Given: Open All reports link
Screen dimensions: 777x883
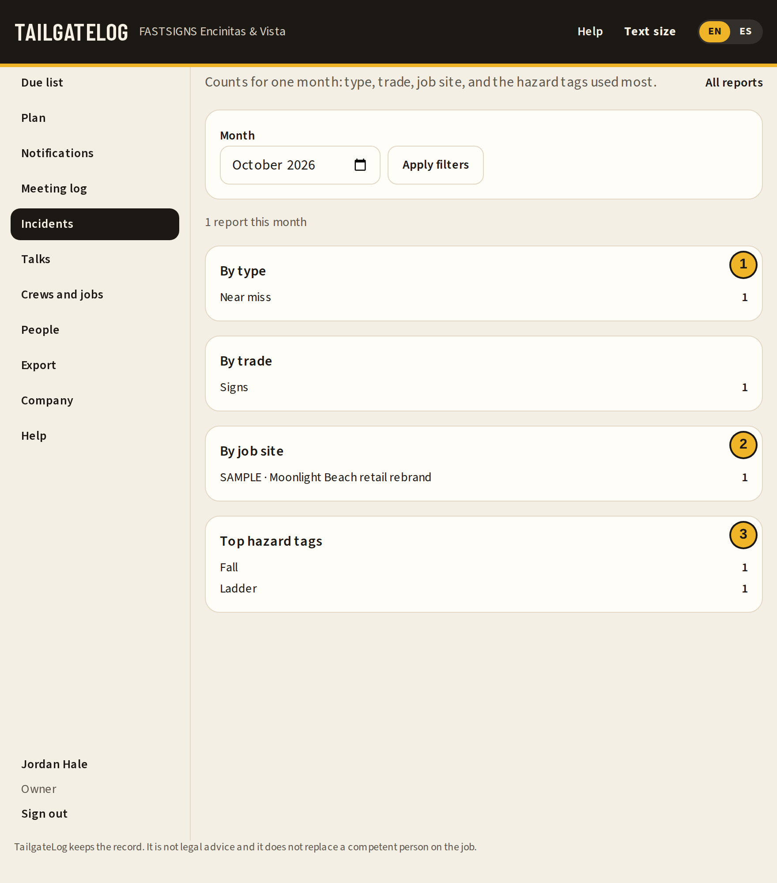Looking at the screenshot, I should coord(734,83).
